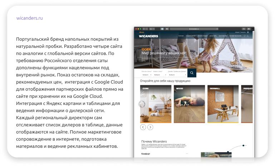Open the Каталог menu item

pyautogui.click(x=181, y=36)
